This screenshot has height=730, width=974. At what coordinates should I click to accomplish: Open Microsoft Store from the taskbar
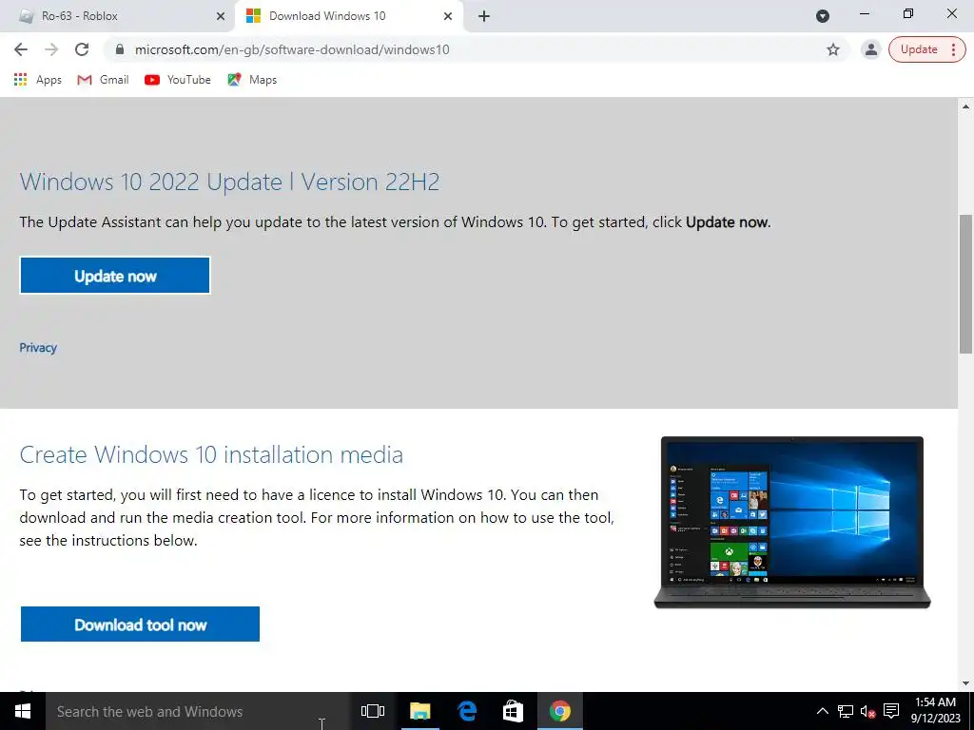513,711
